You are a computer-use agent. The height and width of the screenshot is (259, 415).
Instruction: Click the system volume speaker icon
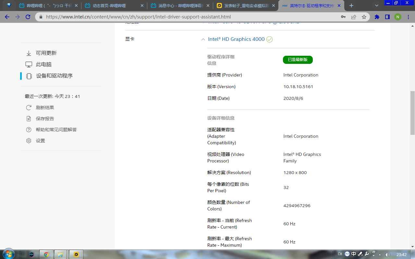pos(387,254)
